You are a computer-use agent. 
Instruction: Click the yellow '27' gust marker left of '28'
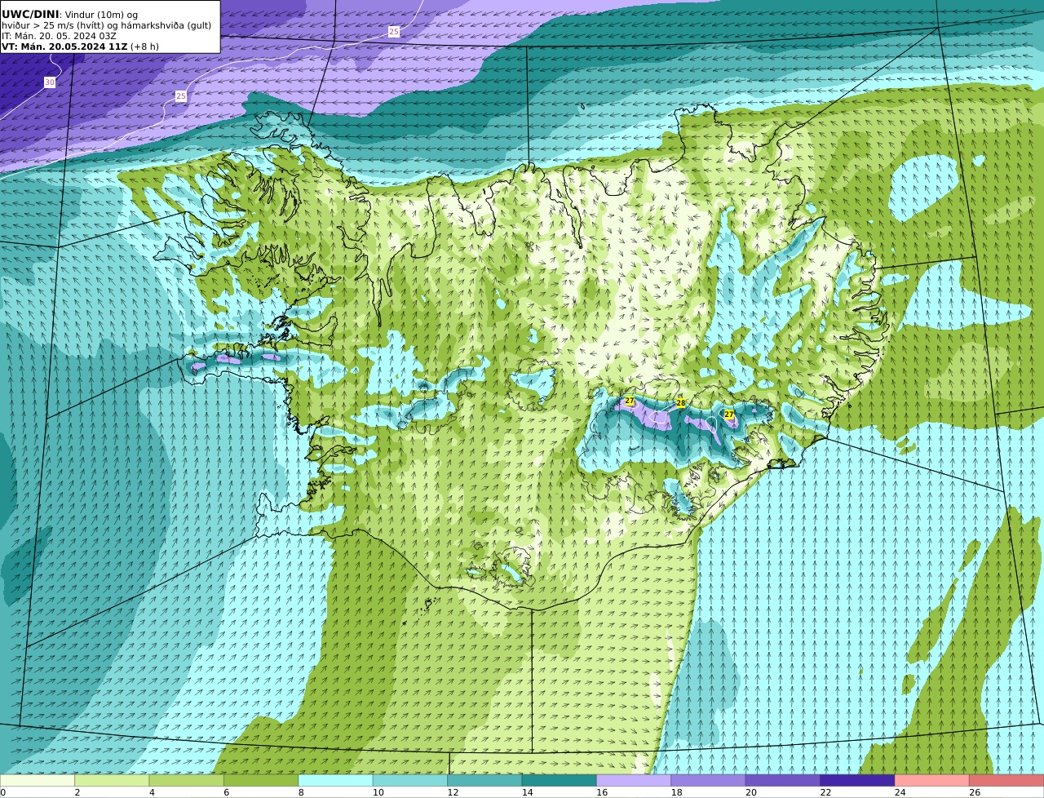coord(630,401)
